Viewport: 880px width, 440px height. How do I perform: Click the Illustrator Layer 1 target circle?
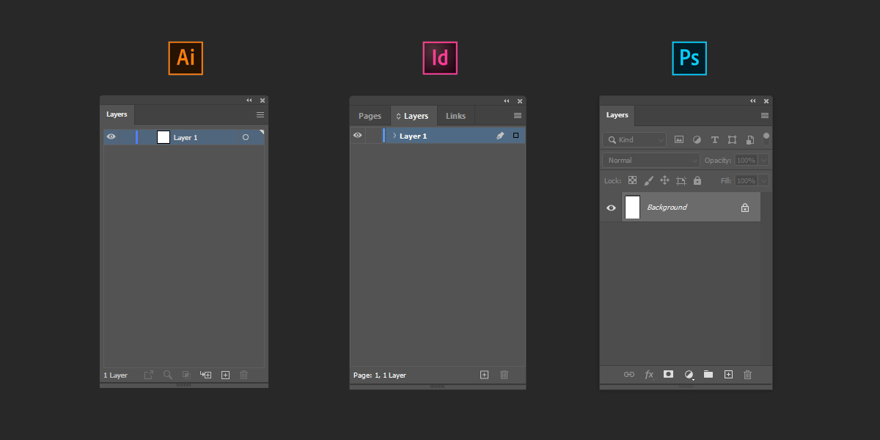[246, 137]
